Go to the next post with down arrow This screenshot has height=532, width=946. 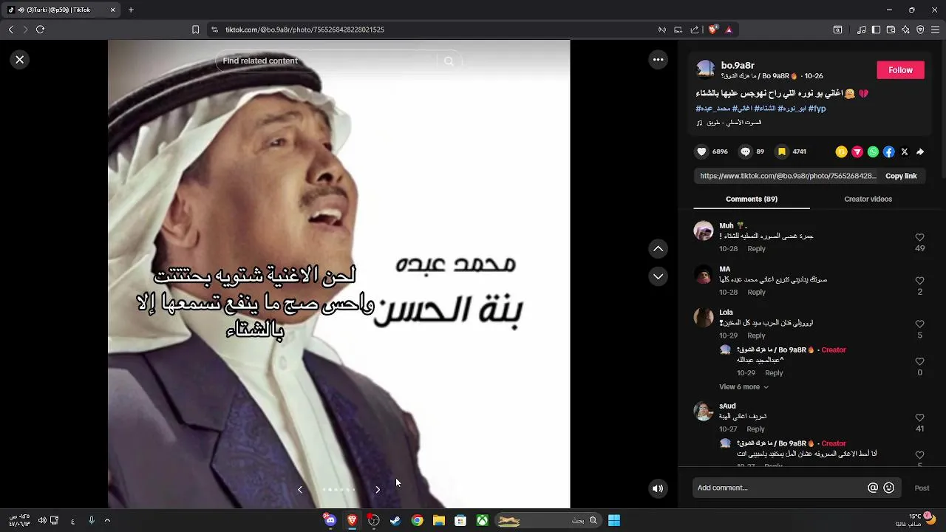pos(658,276)
